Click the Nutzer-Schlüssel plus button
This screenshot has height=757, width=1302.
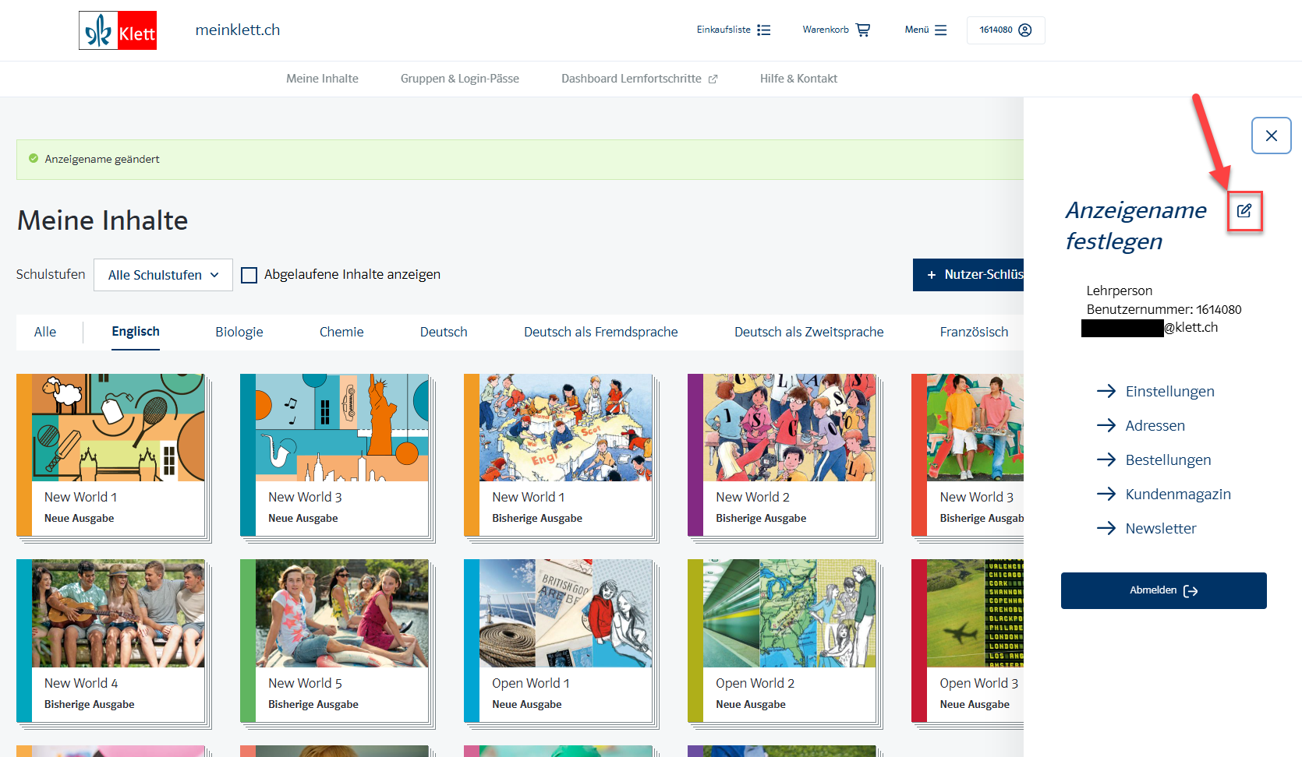pyautogui.click(x=968, y=275)
